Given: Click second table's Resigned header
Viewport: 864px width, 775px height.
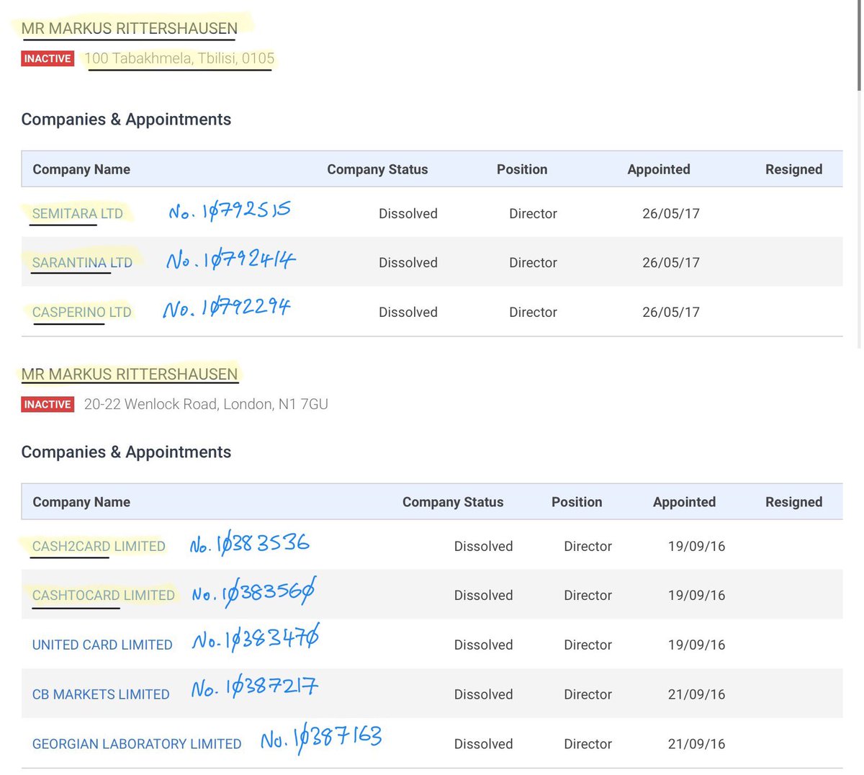Looking at the screenshot, I should pos(793,502).
